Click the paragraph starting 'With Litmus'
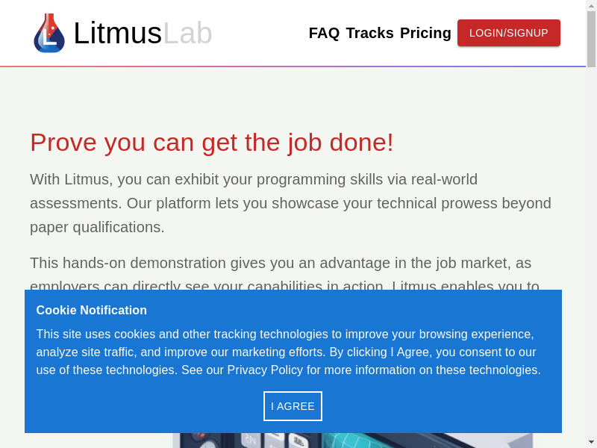Viewport: 597px width, 448px height. (290, 203)
